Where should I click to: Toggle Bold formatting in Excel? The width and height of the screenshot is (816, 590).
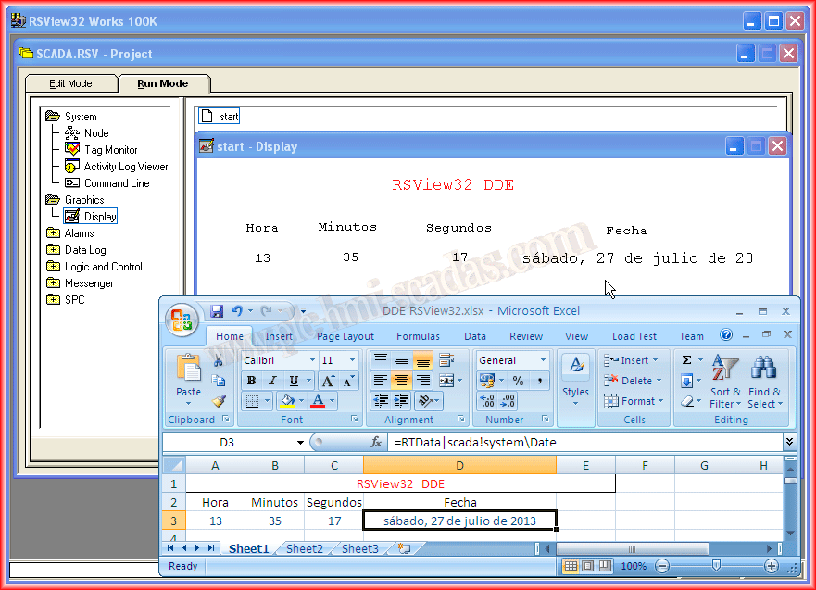251,381
